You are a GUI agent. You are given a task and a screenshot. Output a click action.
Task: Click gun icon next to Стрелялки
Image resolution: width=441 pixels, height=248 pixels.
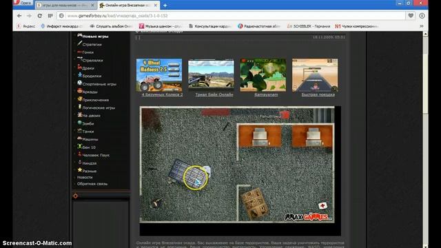pos(80,59)
